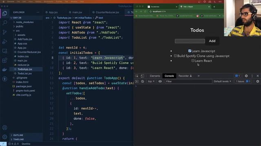Click the browser forward arrow
The height and width of the screenshot is (146, 261).
click(x=141, y=11)
